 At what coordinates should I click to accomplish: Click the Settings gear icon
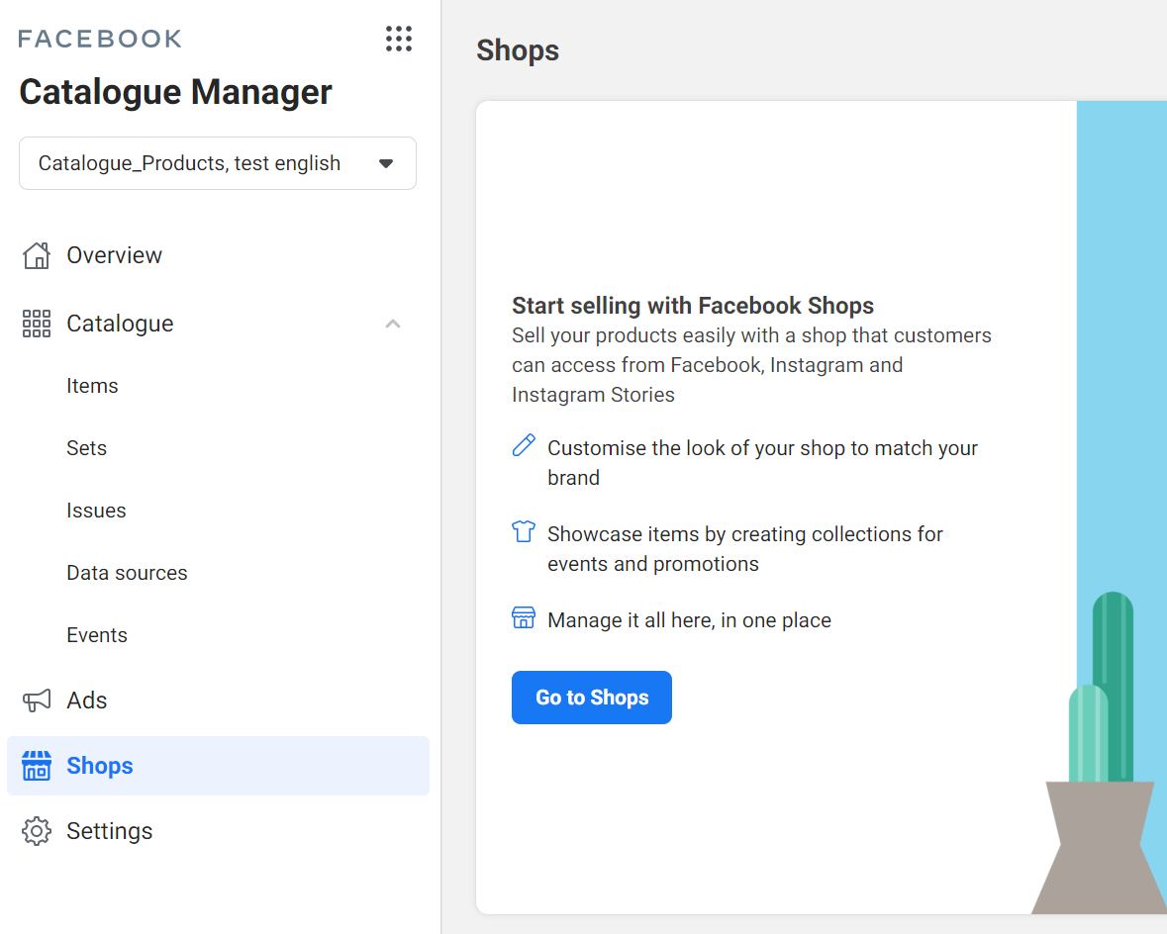point(37,831)
